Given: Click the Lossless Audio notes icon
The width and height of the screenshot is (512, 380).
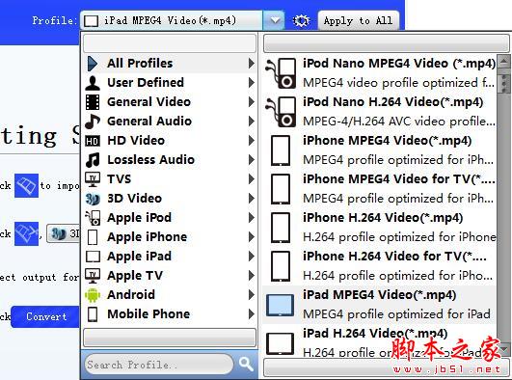Looking at the screenshot, I should (93, 160).
